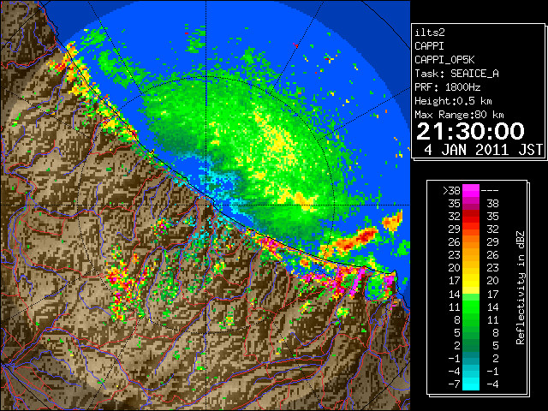Click the 'CAPPI_0P5K' text line
This screenshot has height=411, width=548.
[444, 60]
